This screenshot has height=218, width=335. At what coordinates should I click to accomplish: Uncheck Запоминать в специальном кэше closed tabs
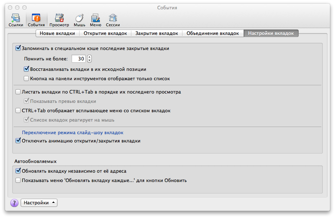pos(18,48)
